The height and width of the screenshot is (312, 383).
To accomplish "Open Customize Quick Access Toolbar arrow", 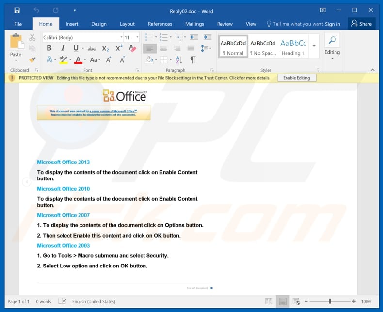I will pos(75,11).
